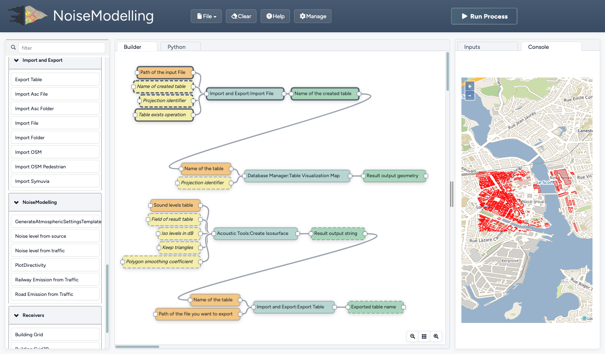Choose PlotDirectivity from the list
This screenshot has height=354, width=605.
(55, 265)
